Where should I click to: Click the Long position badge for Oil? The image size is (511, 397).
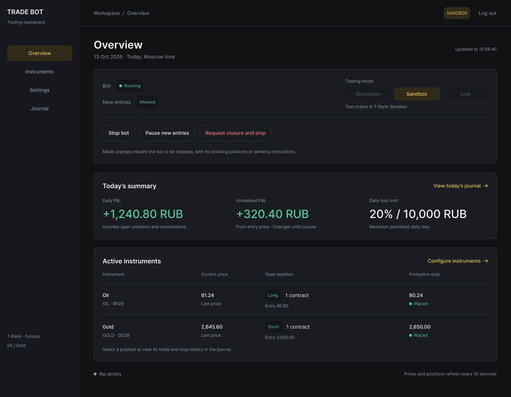tap(273, 295)
